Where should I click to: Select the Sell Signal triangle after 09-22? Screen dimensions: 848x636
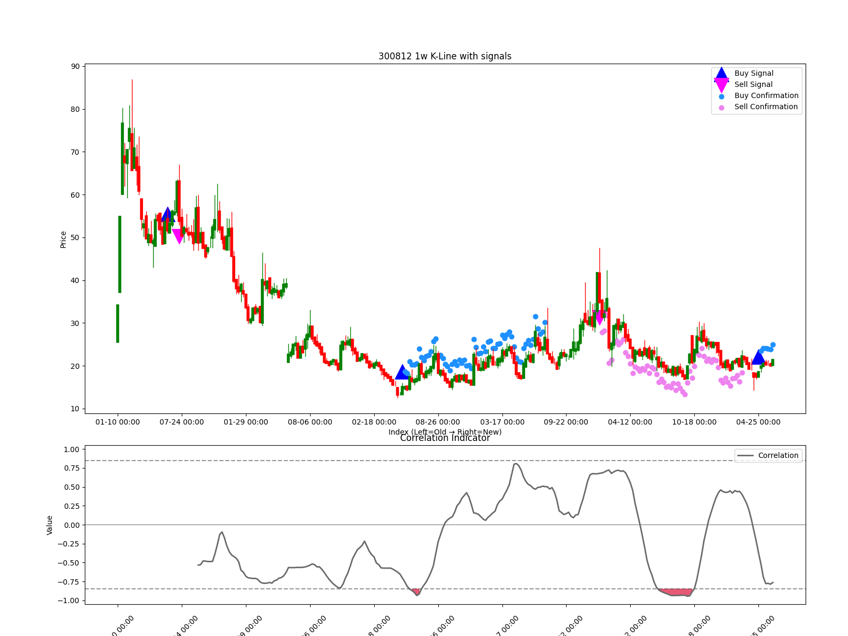point(599,317)
